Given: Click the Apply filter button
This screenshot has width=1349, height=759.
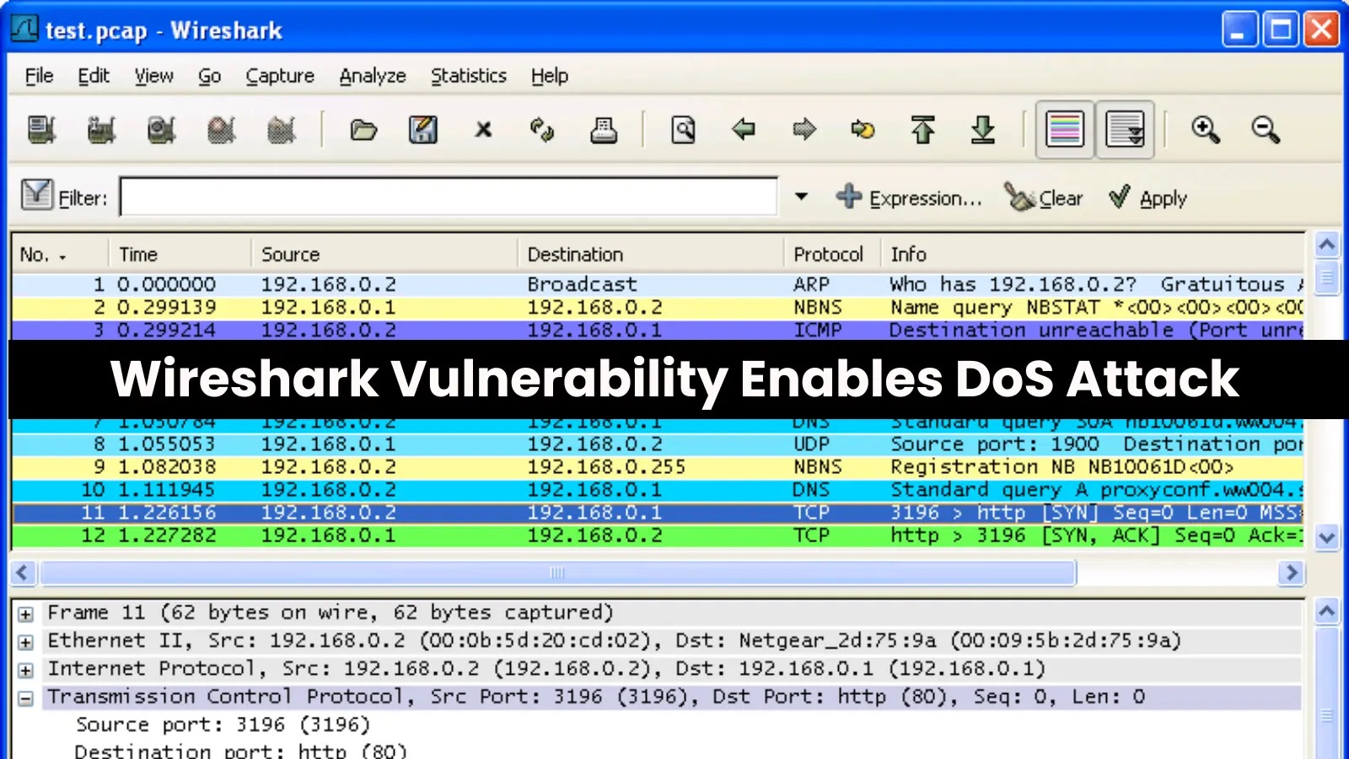Looking at the screenshot, I should [x=1148, y=198].
